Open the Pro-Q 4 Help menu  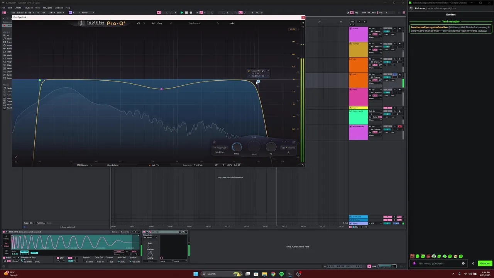point(232,23)
